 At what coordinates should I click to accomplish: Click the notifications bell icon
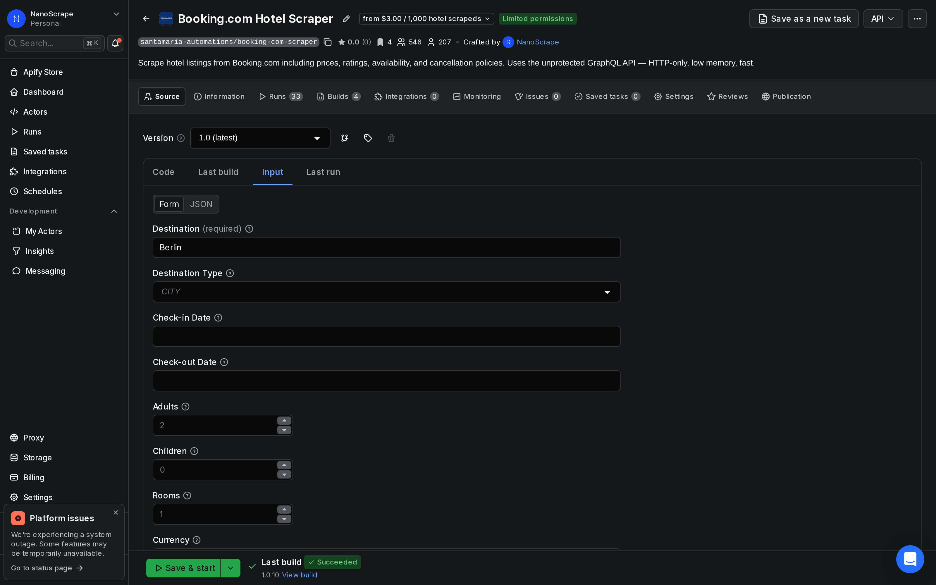pyautogui.click(x=115, y=43)
